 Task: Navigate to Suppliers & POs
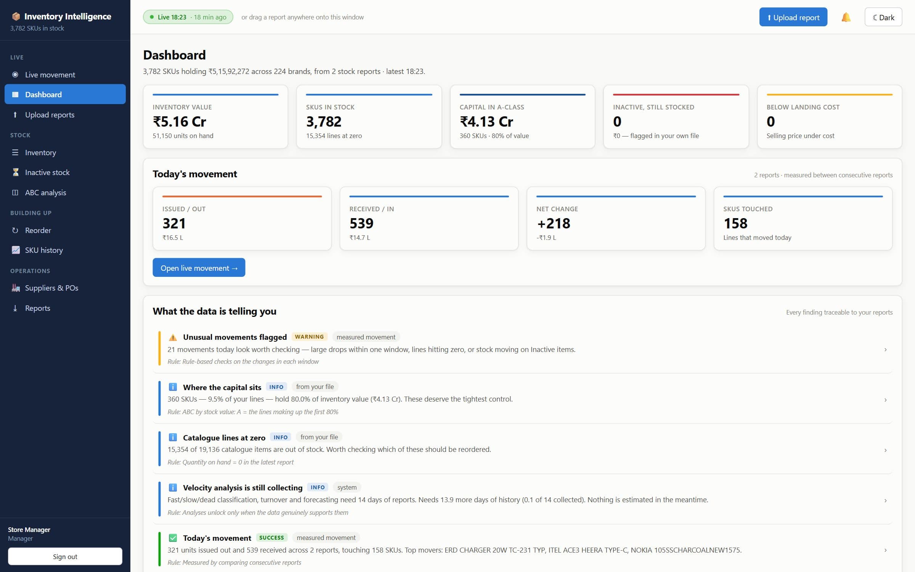(65, 288)
